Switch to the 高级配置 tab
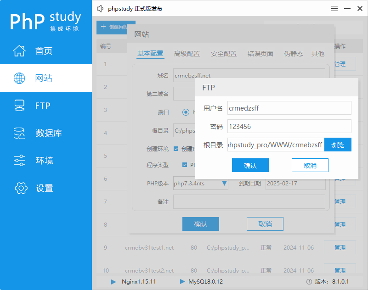 tap(187, 54)
